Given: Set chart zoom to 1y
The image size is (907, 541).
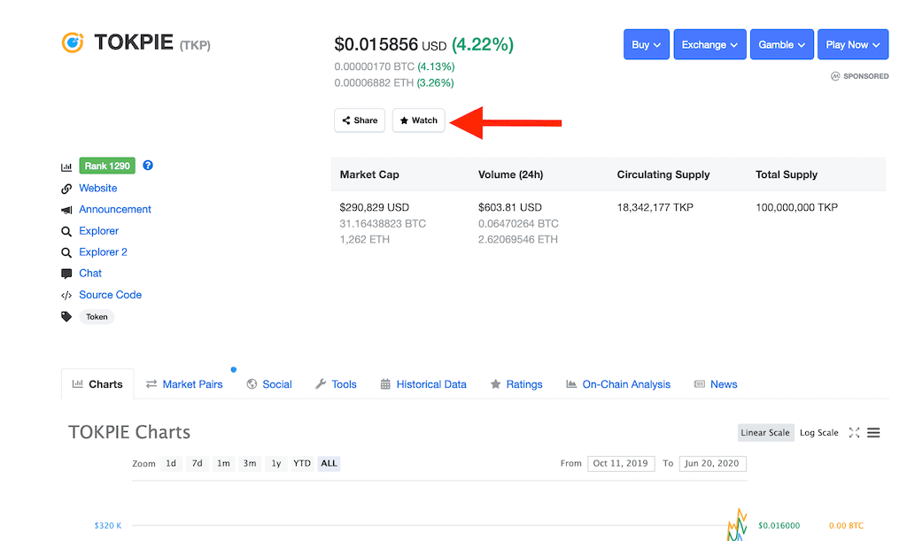Looking at the screenshot, I should [276, 464].
